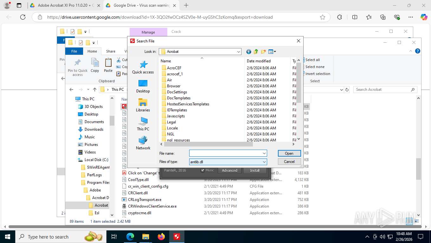Click Paste icon in Explorer ribbon
Screen dimensions: 431x243
point(108,65)
